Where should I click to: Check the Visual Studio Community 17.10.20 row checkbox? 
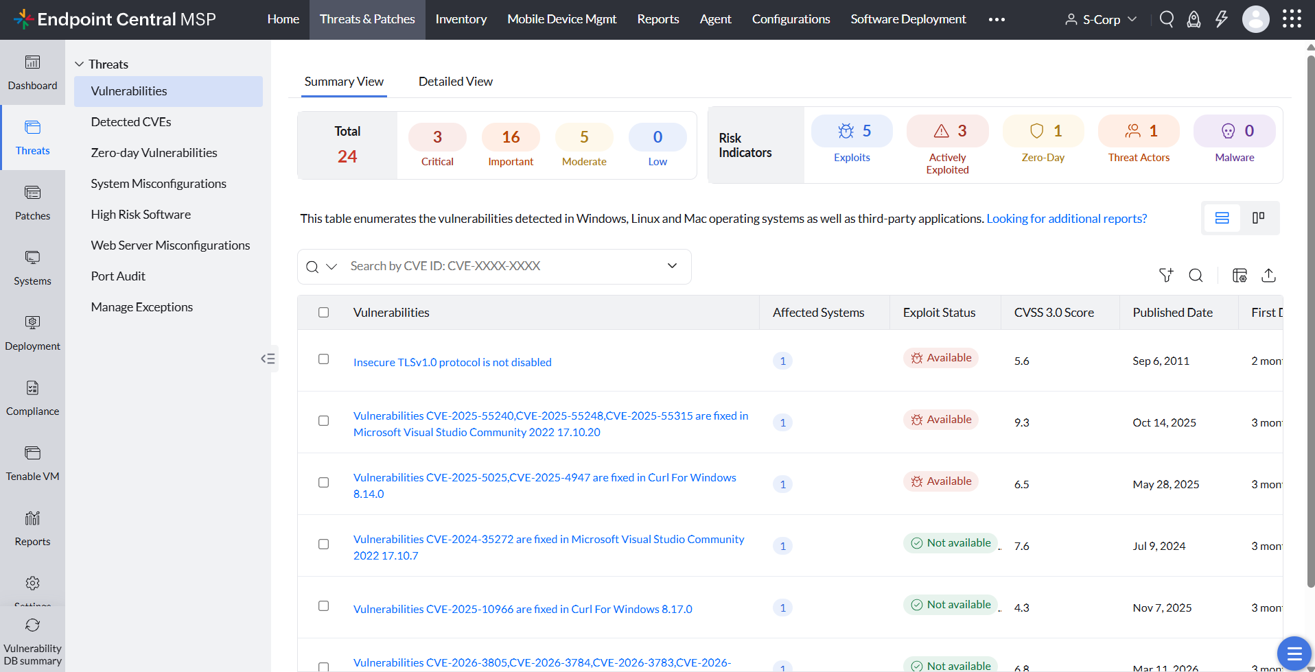324,420
